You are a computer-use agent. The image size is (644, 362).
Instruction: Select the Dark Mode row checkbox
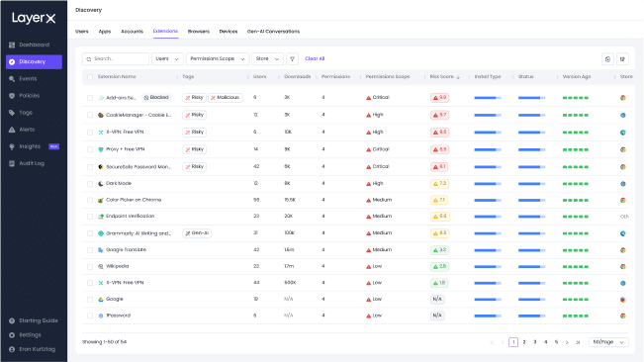[x=90, y=184]
